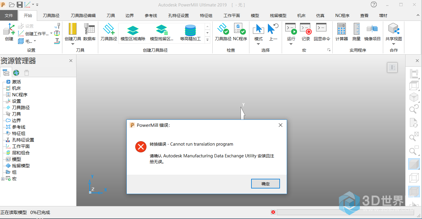Image resolution: width=422 pixels, height=219 pixels.
Task: Click the 确定 button in the error dialog
Action: (265, 184)
